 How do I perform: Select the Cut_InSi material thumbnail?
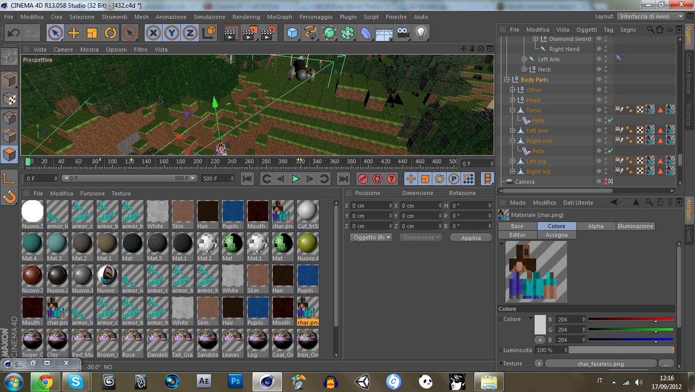[308, 214]
